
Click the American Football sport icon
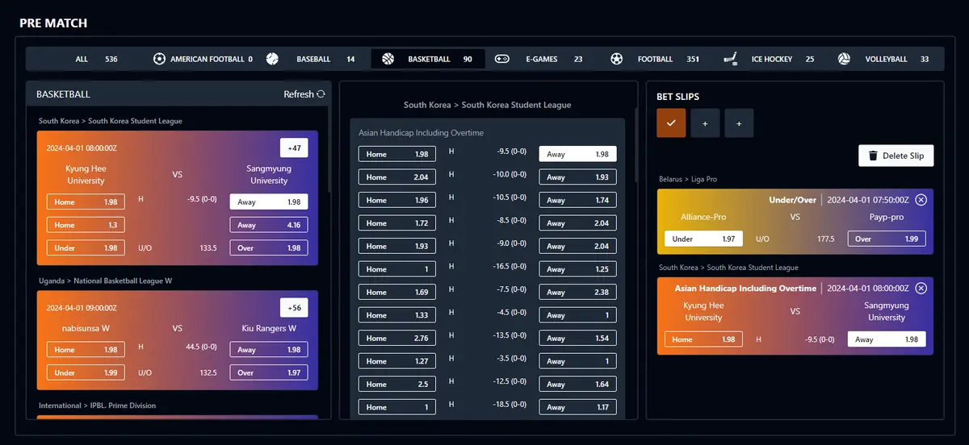pyautogui.click(x=159, y=59)
